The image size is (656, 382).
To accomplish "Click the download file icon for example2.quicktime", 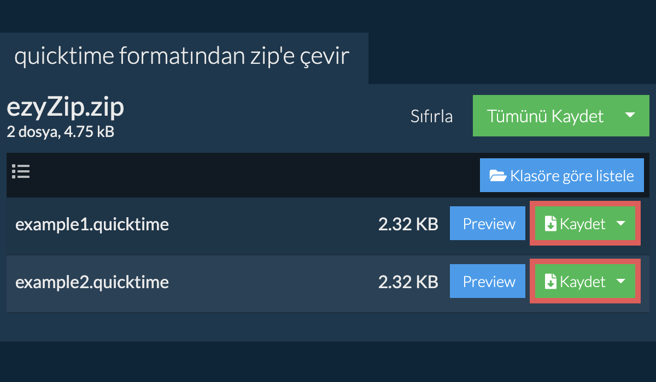I will coord(551,282).
